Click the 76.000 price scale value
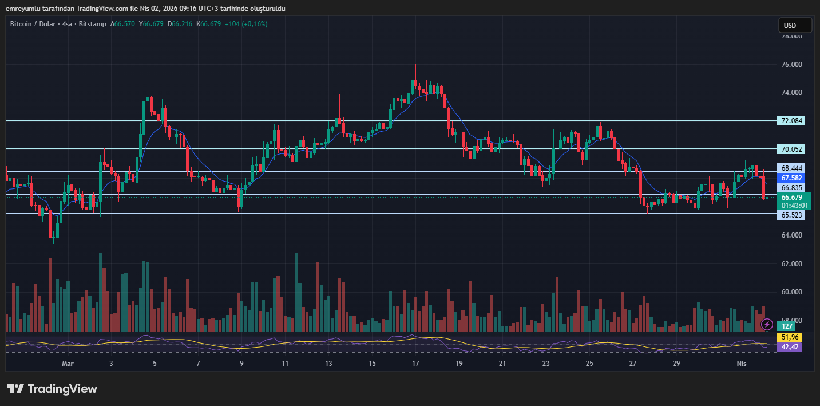The image size is (820, 406). point(792,65)
